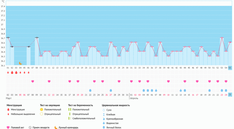This screenshot has width=234, height=129.
Task: Select the highlighted cycle day 55 cell
Action: 230,68
